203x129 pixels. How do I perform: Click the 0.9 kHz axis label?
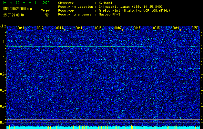point(3,74)
